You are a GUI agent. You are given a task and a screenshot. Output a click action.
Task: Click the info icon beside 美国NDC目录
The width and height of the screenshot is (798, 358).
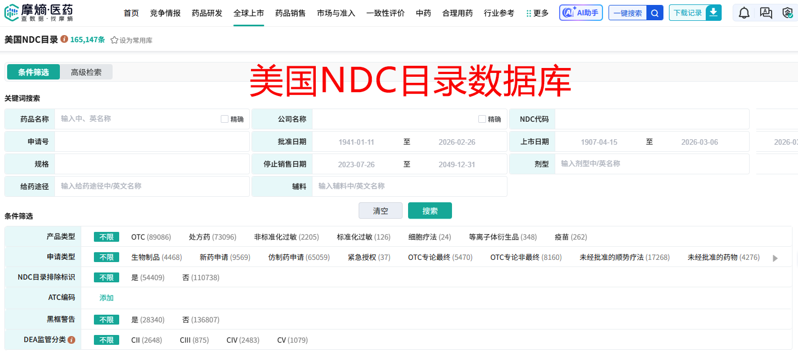pos(64,39)
